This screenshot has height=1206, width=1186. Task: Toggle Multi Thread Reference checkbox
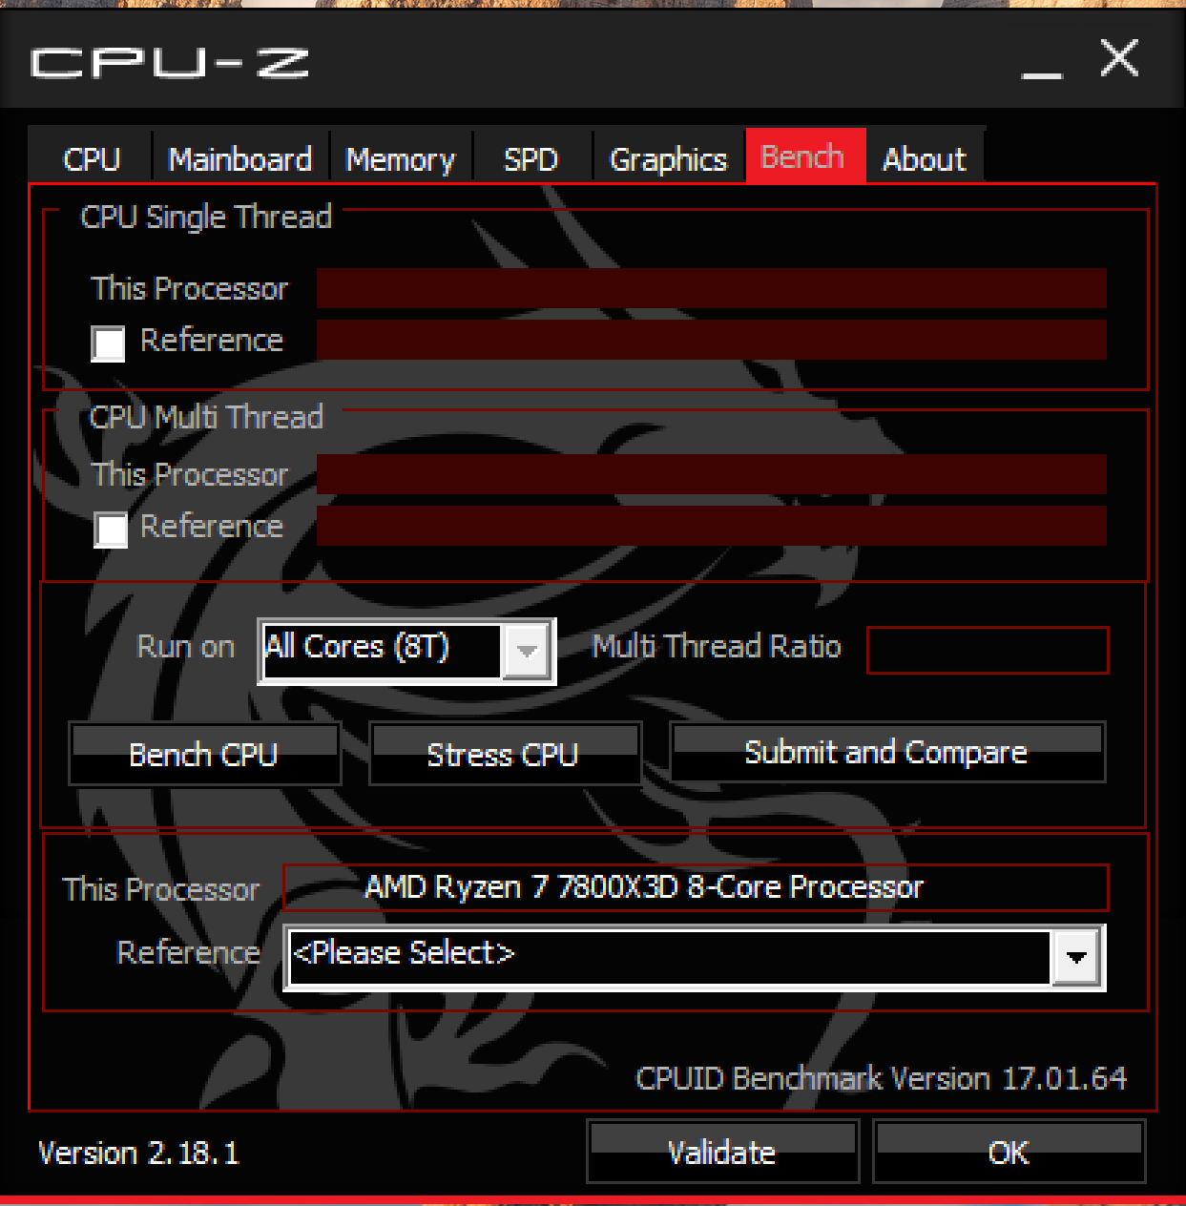pos(111,530)
